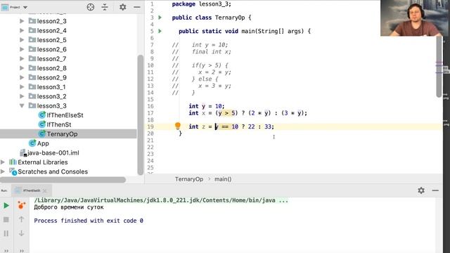
Task: Open the Project view dropdown
Action: (x=25, y=7)
